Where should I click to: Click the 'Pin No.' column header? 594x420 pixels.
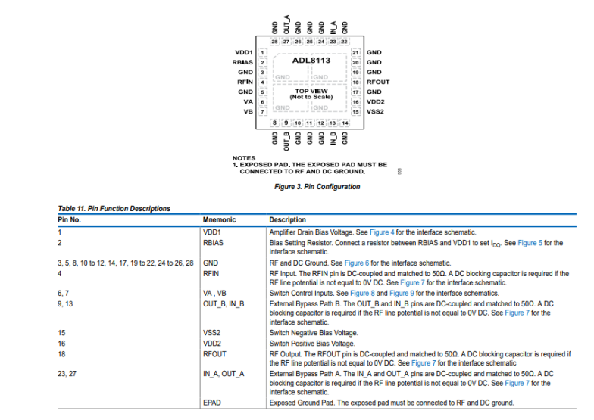(69, 219)
